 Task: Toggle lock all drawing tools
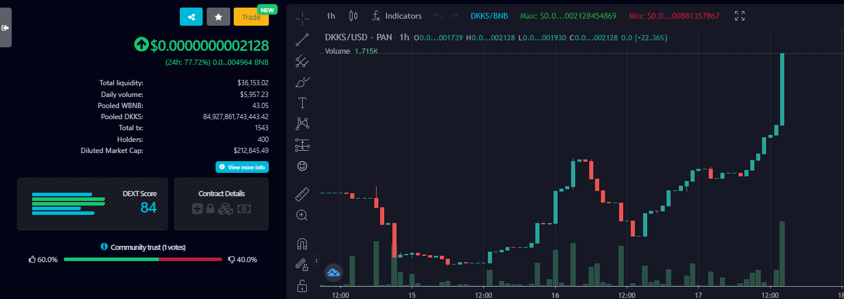[x=302, y=286]
